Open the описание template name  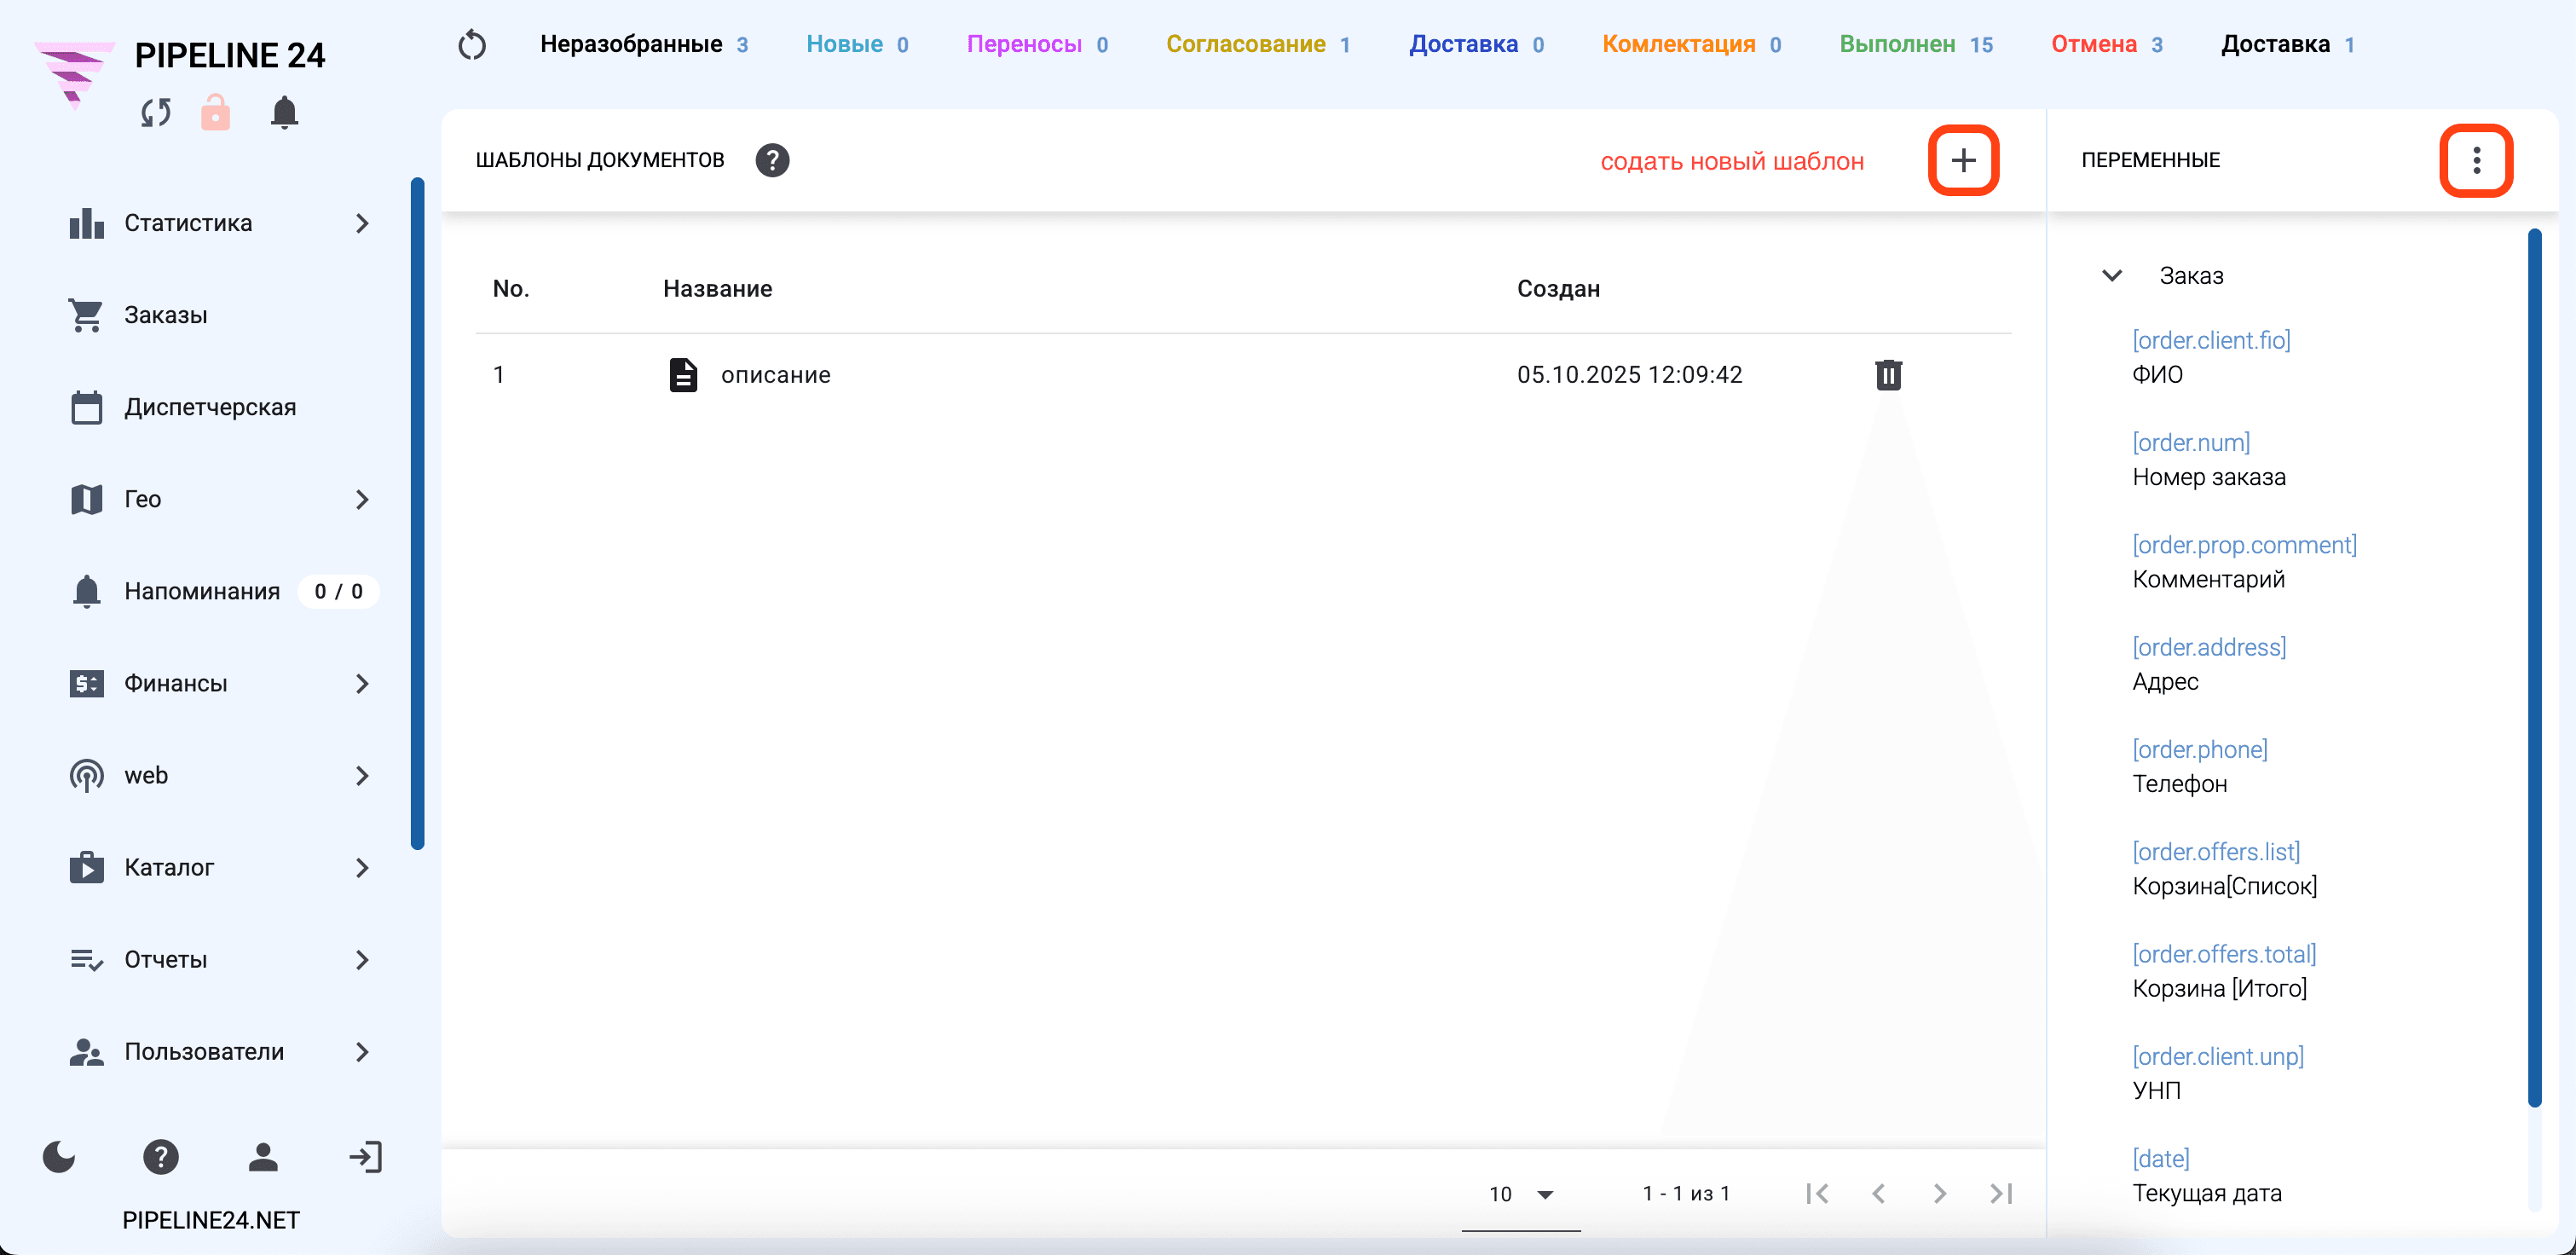[776, 375]
